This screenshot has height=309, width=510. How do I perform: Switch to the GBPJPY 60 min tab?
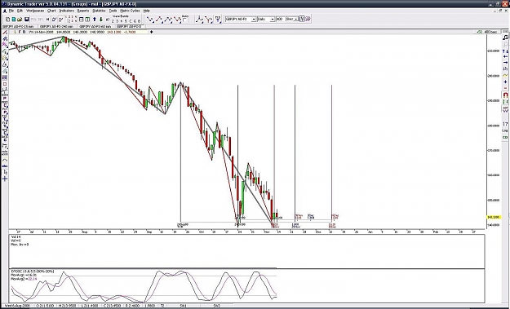[95, 27]
